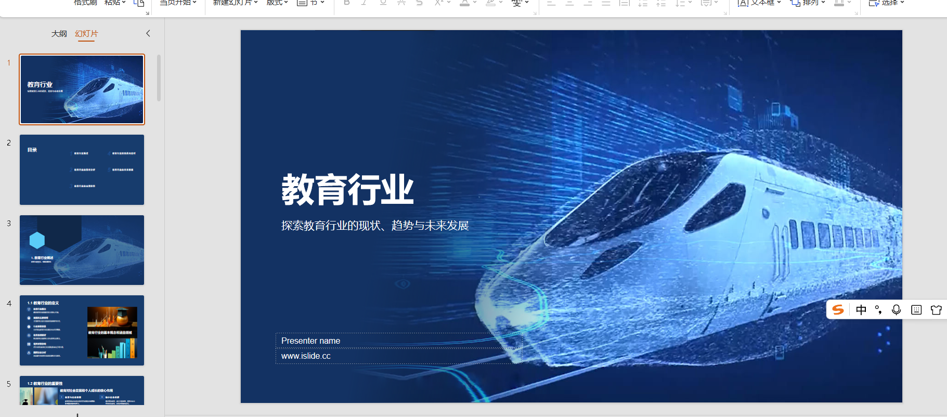The height and width of the screenshot is (417, 947).
Task: Switch to the 大纲 outline tab
Action: (59, 34)
